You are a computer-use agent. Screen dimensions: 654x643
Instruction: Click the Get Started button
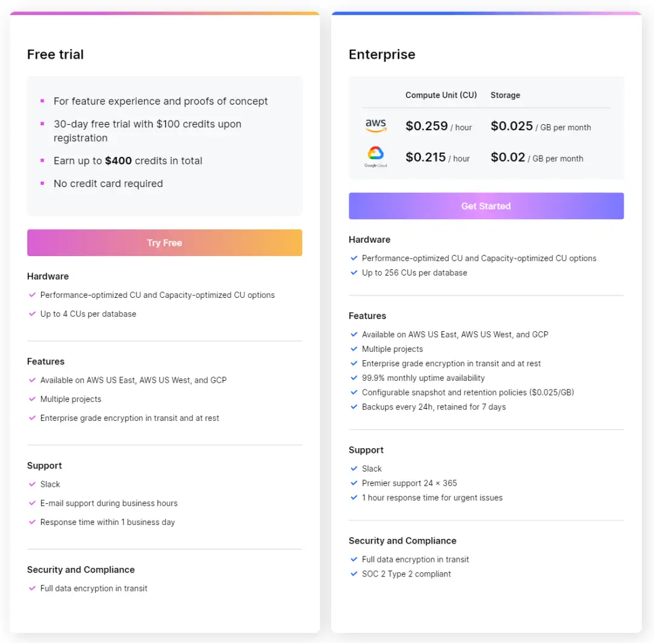[x=486, y=206]
